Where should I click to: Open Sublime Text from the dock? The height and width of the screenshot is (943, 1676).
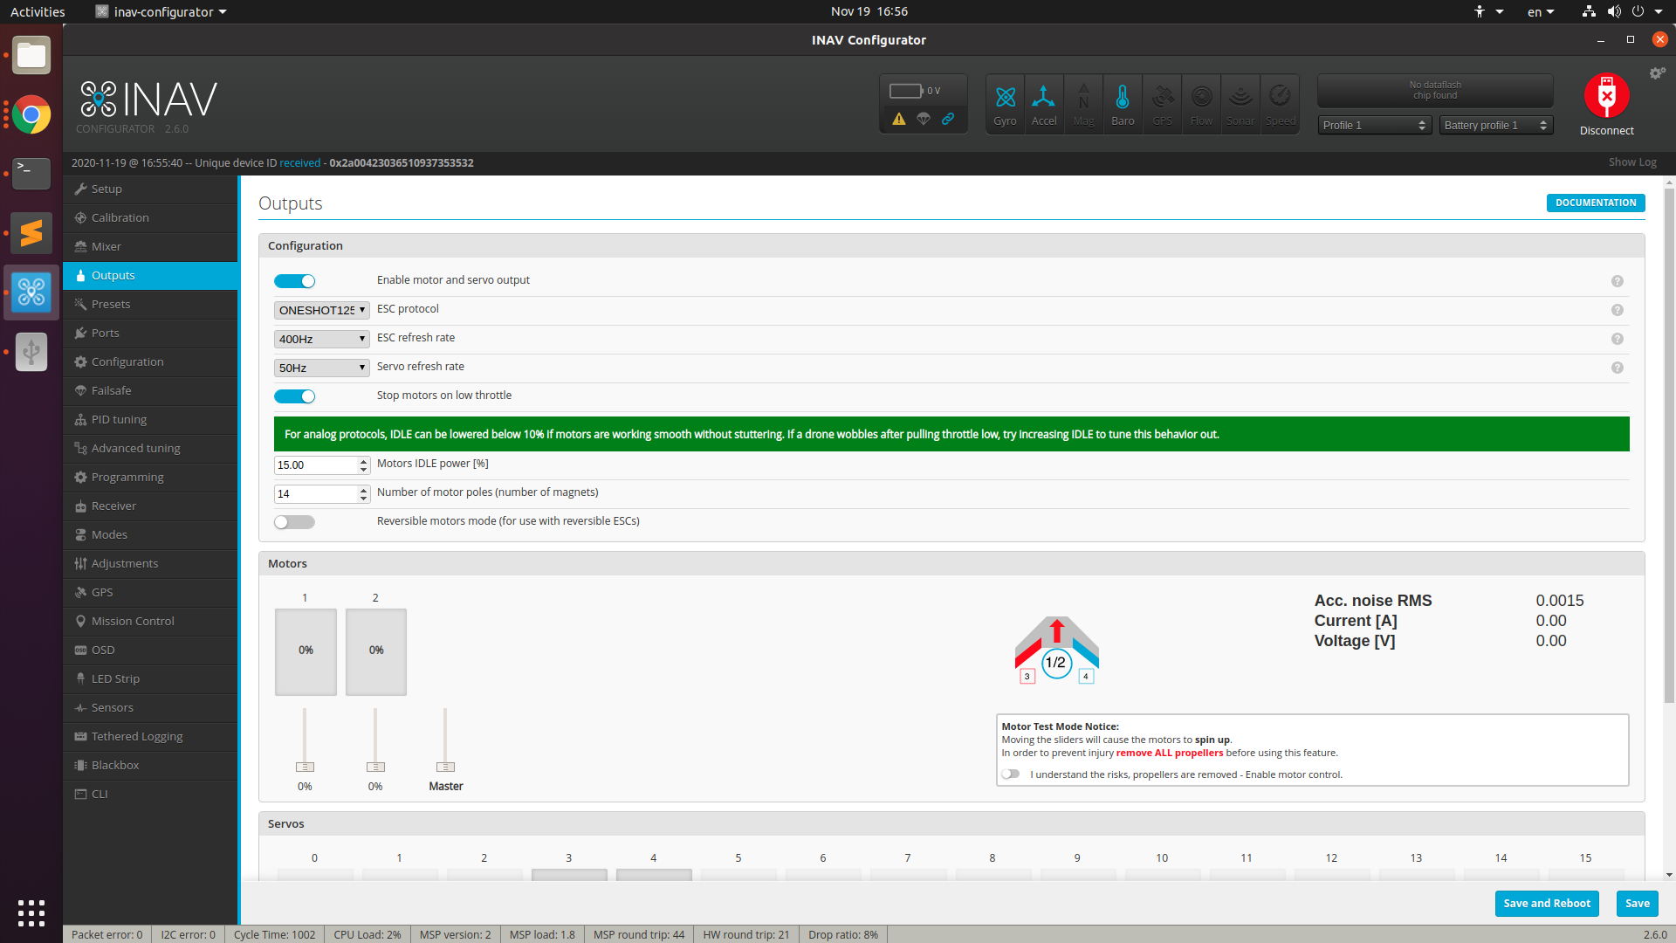(x=31, y=233)
